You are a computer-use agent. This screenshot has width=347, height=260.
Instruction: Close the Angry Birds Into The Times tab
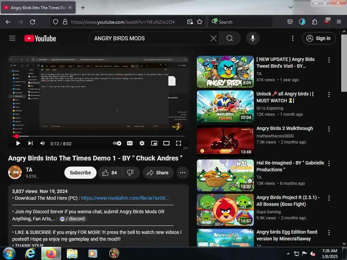(70, 7)
